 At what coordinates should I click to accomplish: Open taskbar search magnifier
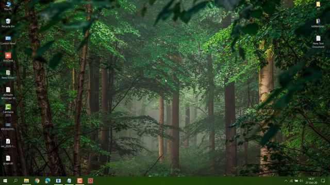(x=15, y=180)
